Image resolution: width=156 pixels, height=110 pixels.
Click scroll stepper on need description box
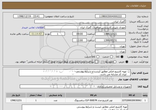129,71
